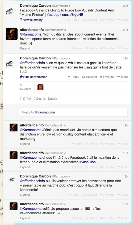
Task: Expand the tweet mentioning #VaseClos
Action: click(25, 167)
